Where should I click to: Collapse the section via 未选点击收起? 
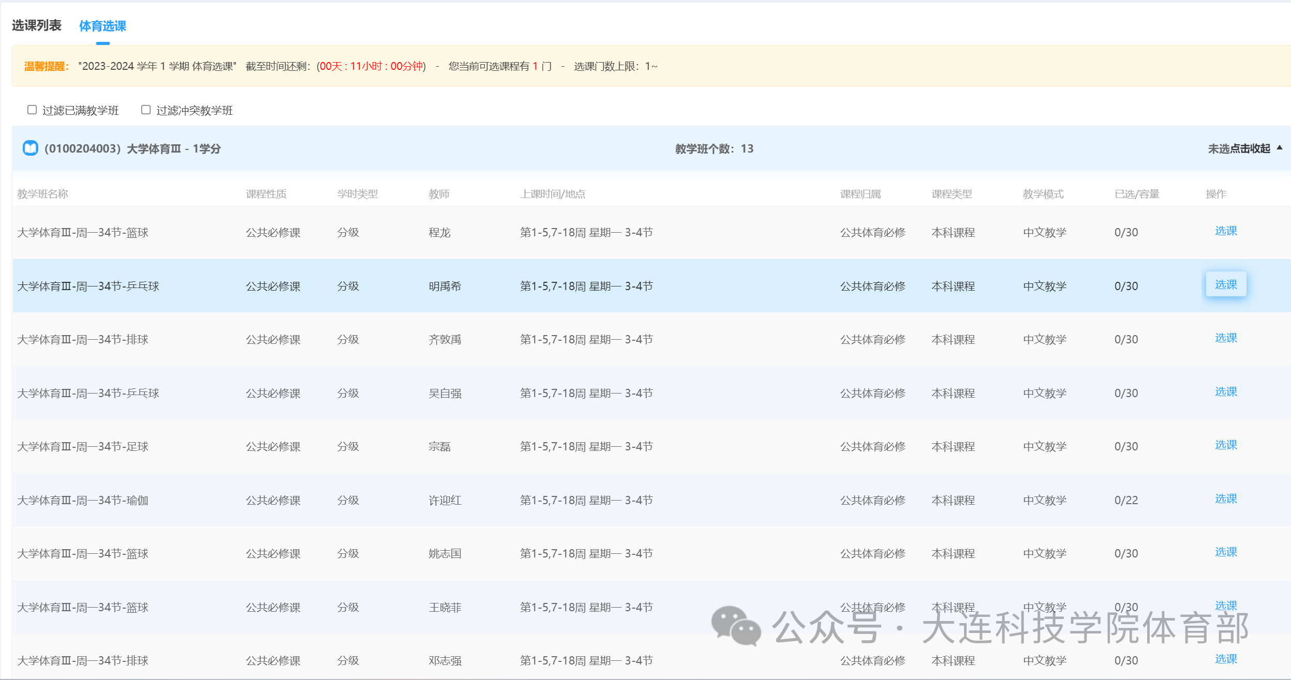click(1239, 149)
